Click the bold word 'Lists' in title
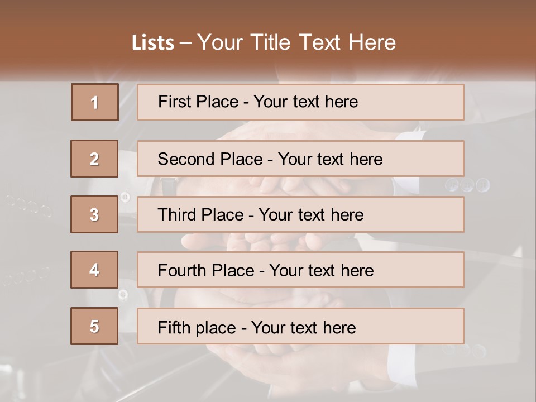This screenshot has width=536, height=402. click(x=153, y=43)
